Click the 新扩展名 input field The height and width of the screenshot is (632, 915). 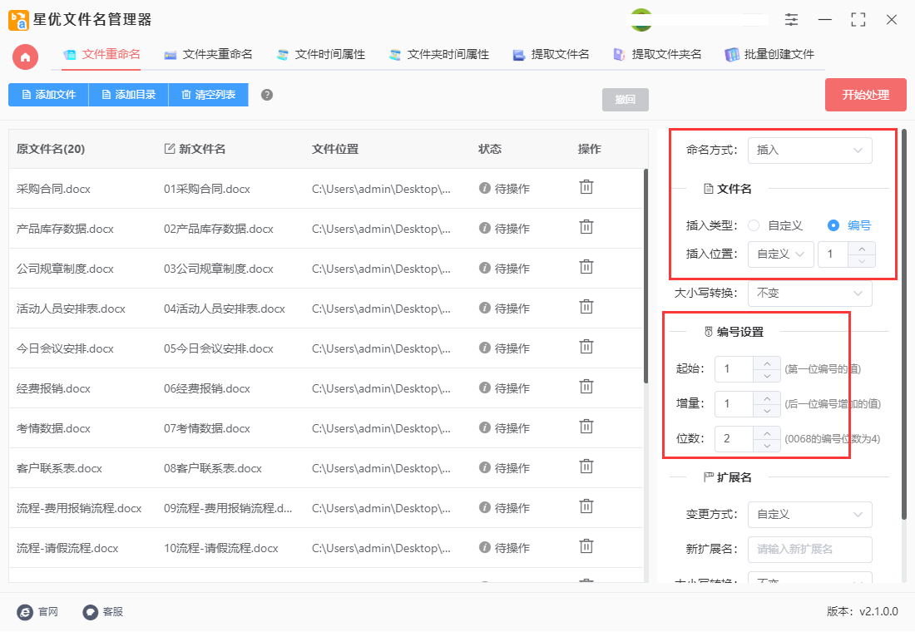click(x=809, y=549)
